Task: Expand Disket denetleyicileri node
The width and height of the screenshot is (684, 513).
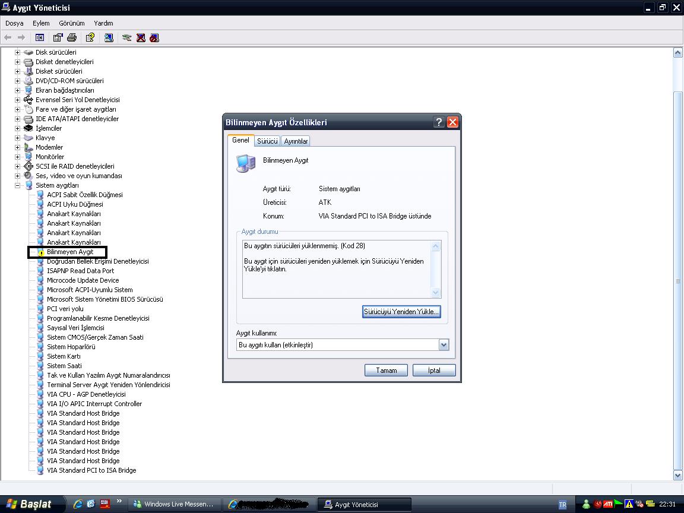Action: [17, 62]
